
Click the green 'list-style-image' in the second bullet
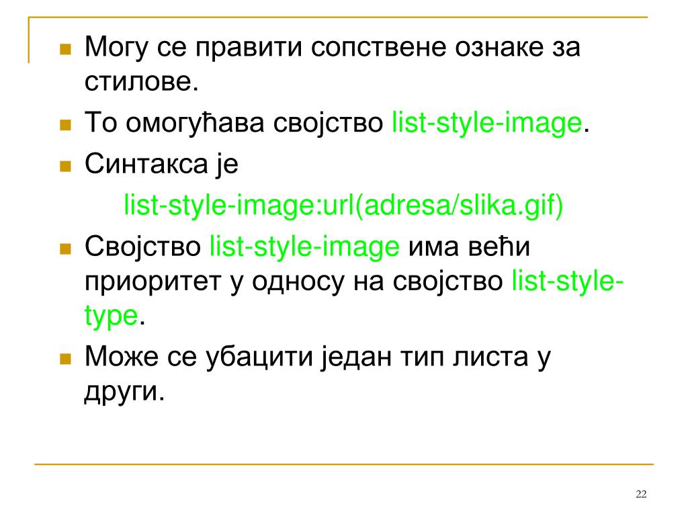pyautogui.click(x=486, y=122)
